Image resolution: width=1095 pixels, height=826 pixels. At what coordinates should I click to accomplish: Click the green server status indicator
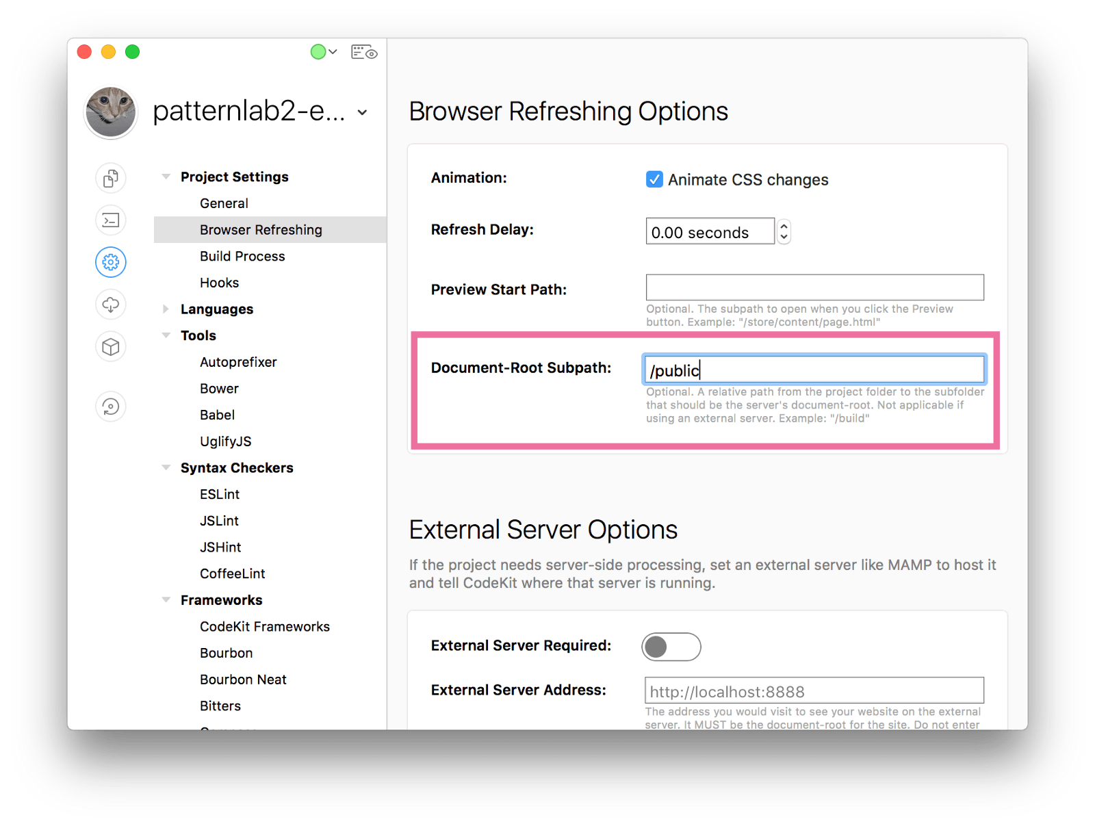pyautogui.click(x=318, y=51)
